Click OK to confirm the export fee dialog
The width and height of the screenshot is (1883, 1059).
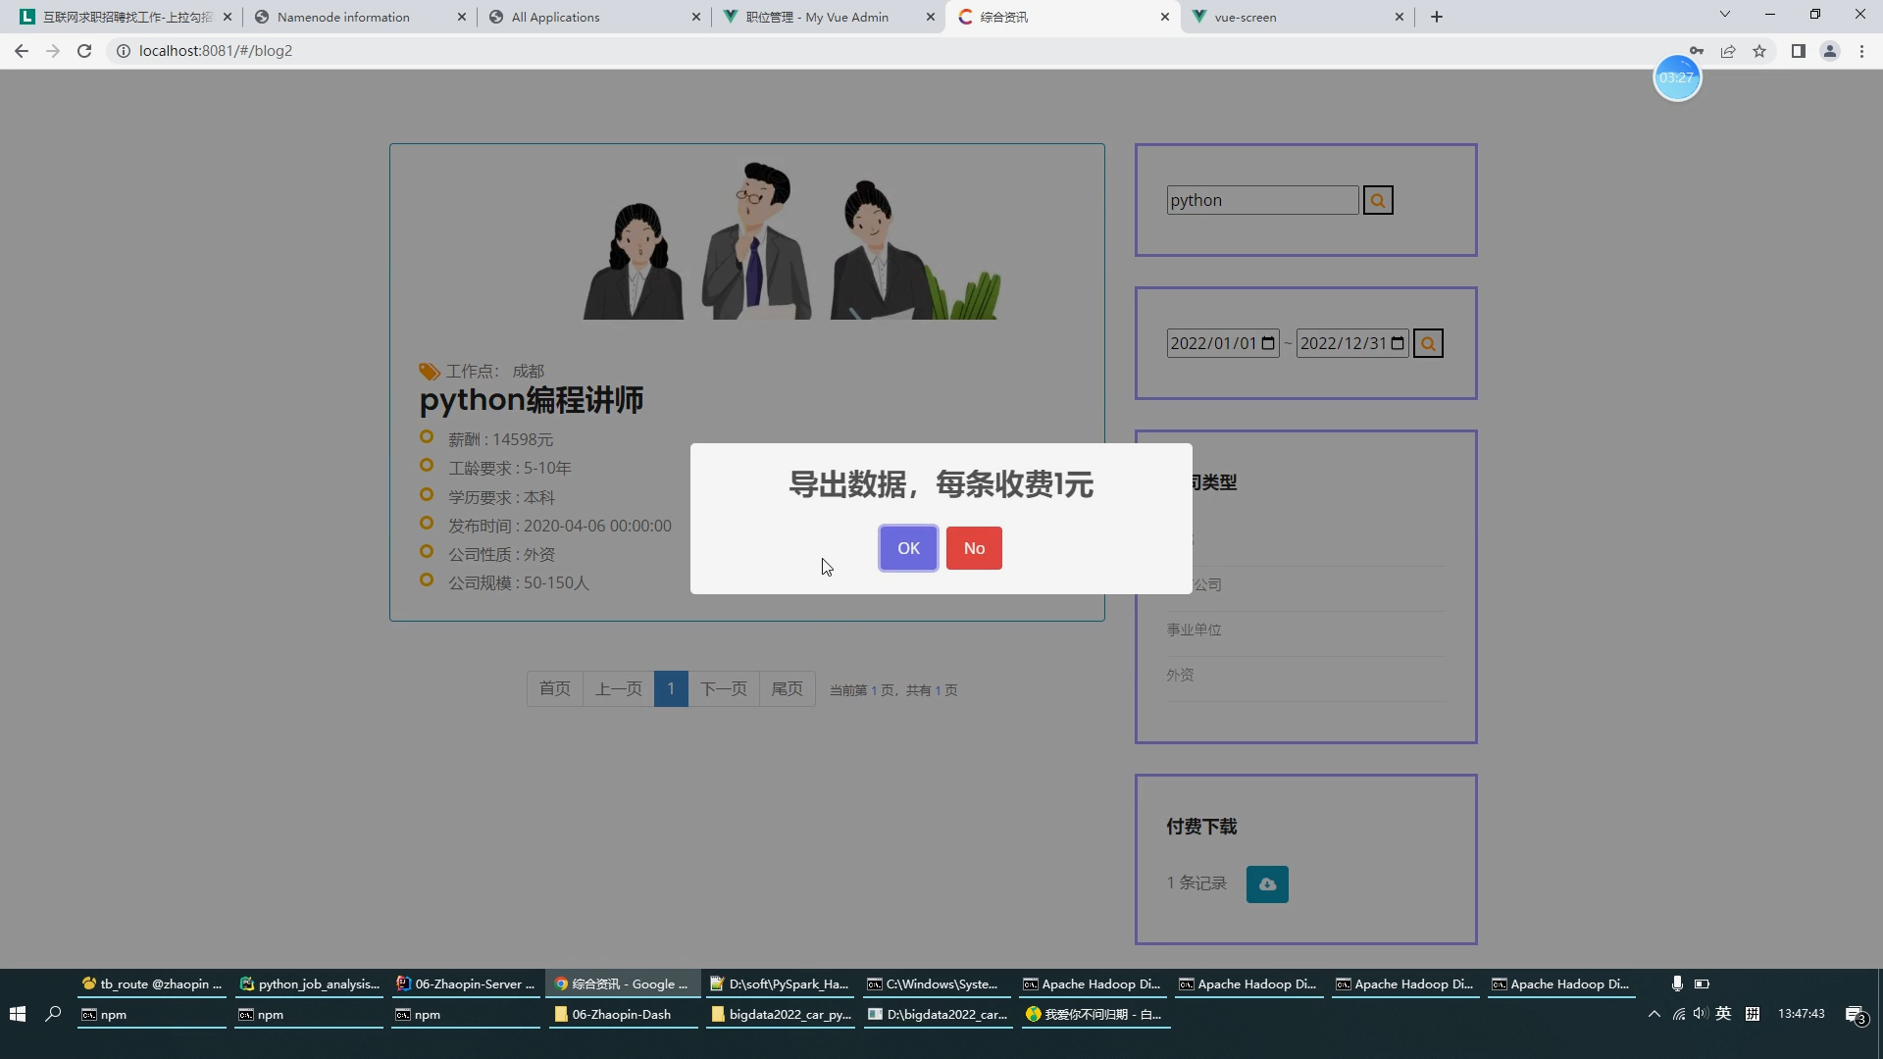907,548
